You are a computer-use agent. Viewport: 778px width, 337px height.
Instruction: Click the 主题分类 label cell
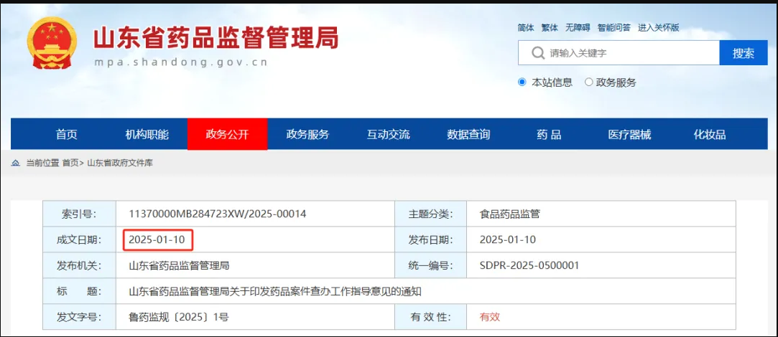point(431,214)
